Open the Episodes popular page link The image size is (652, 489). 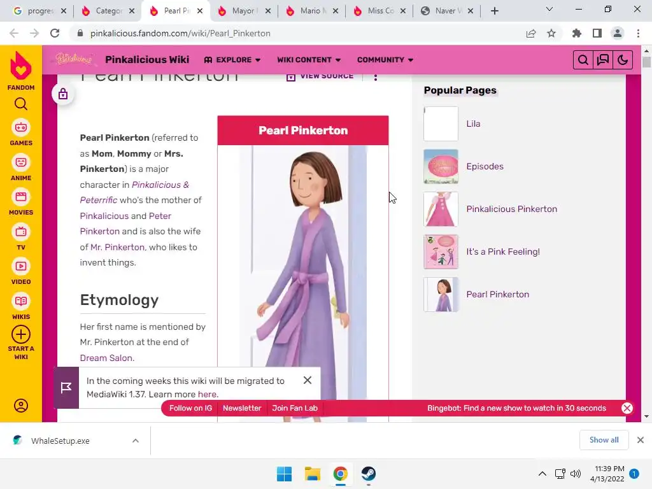pos(485,166)
